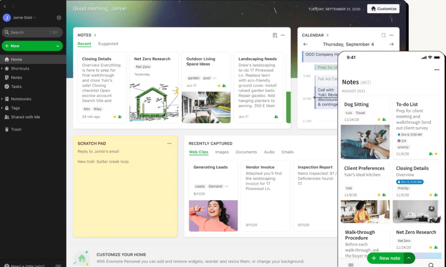The height and width of the screenshot is (267, 446).
Task: Open Trash in the sidebar
Action: click(x=16, y=129)
